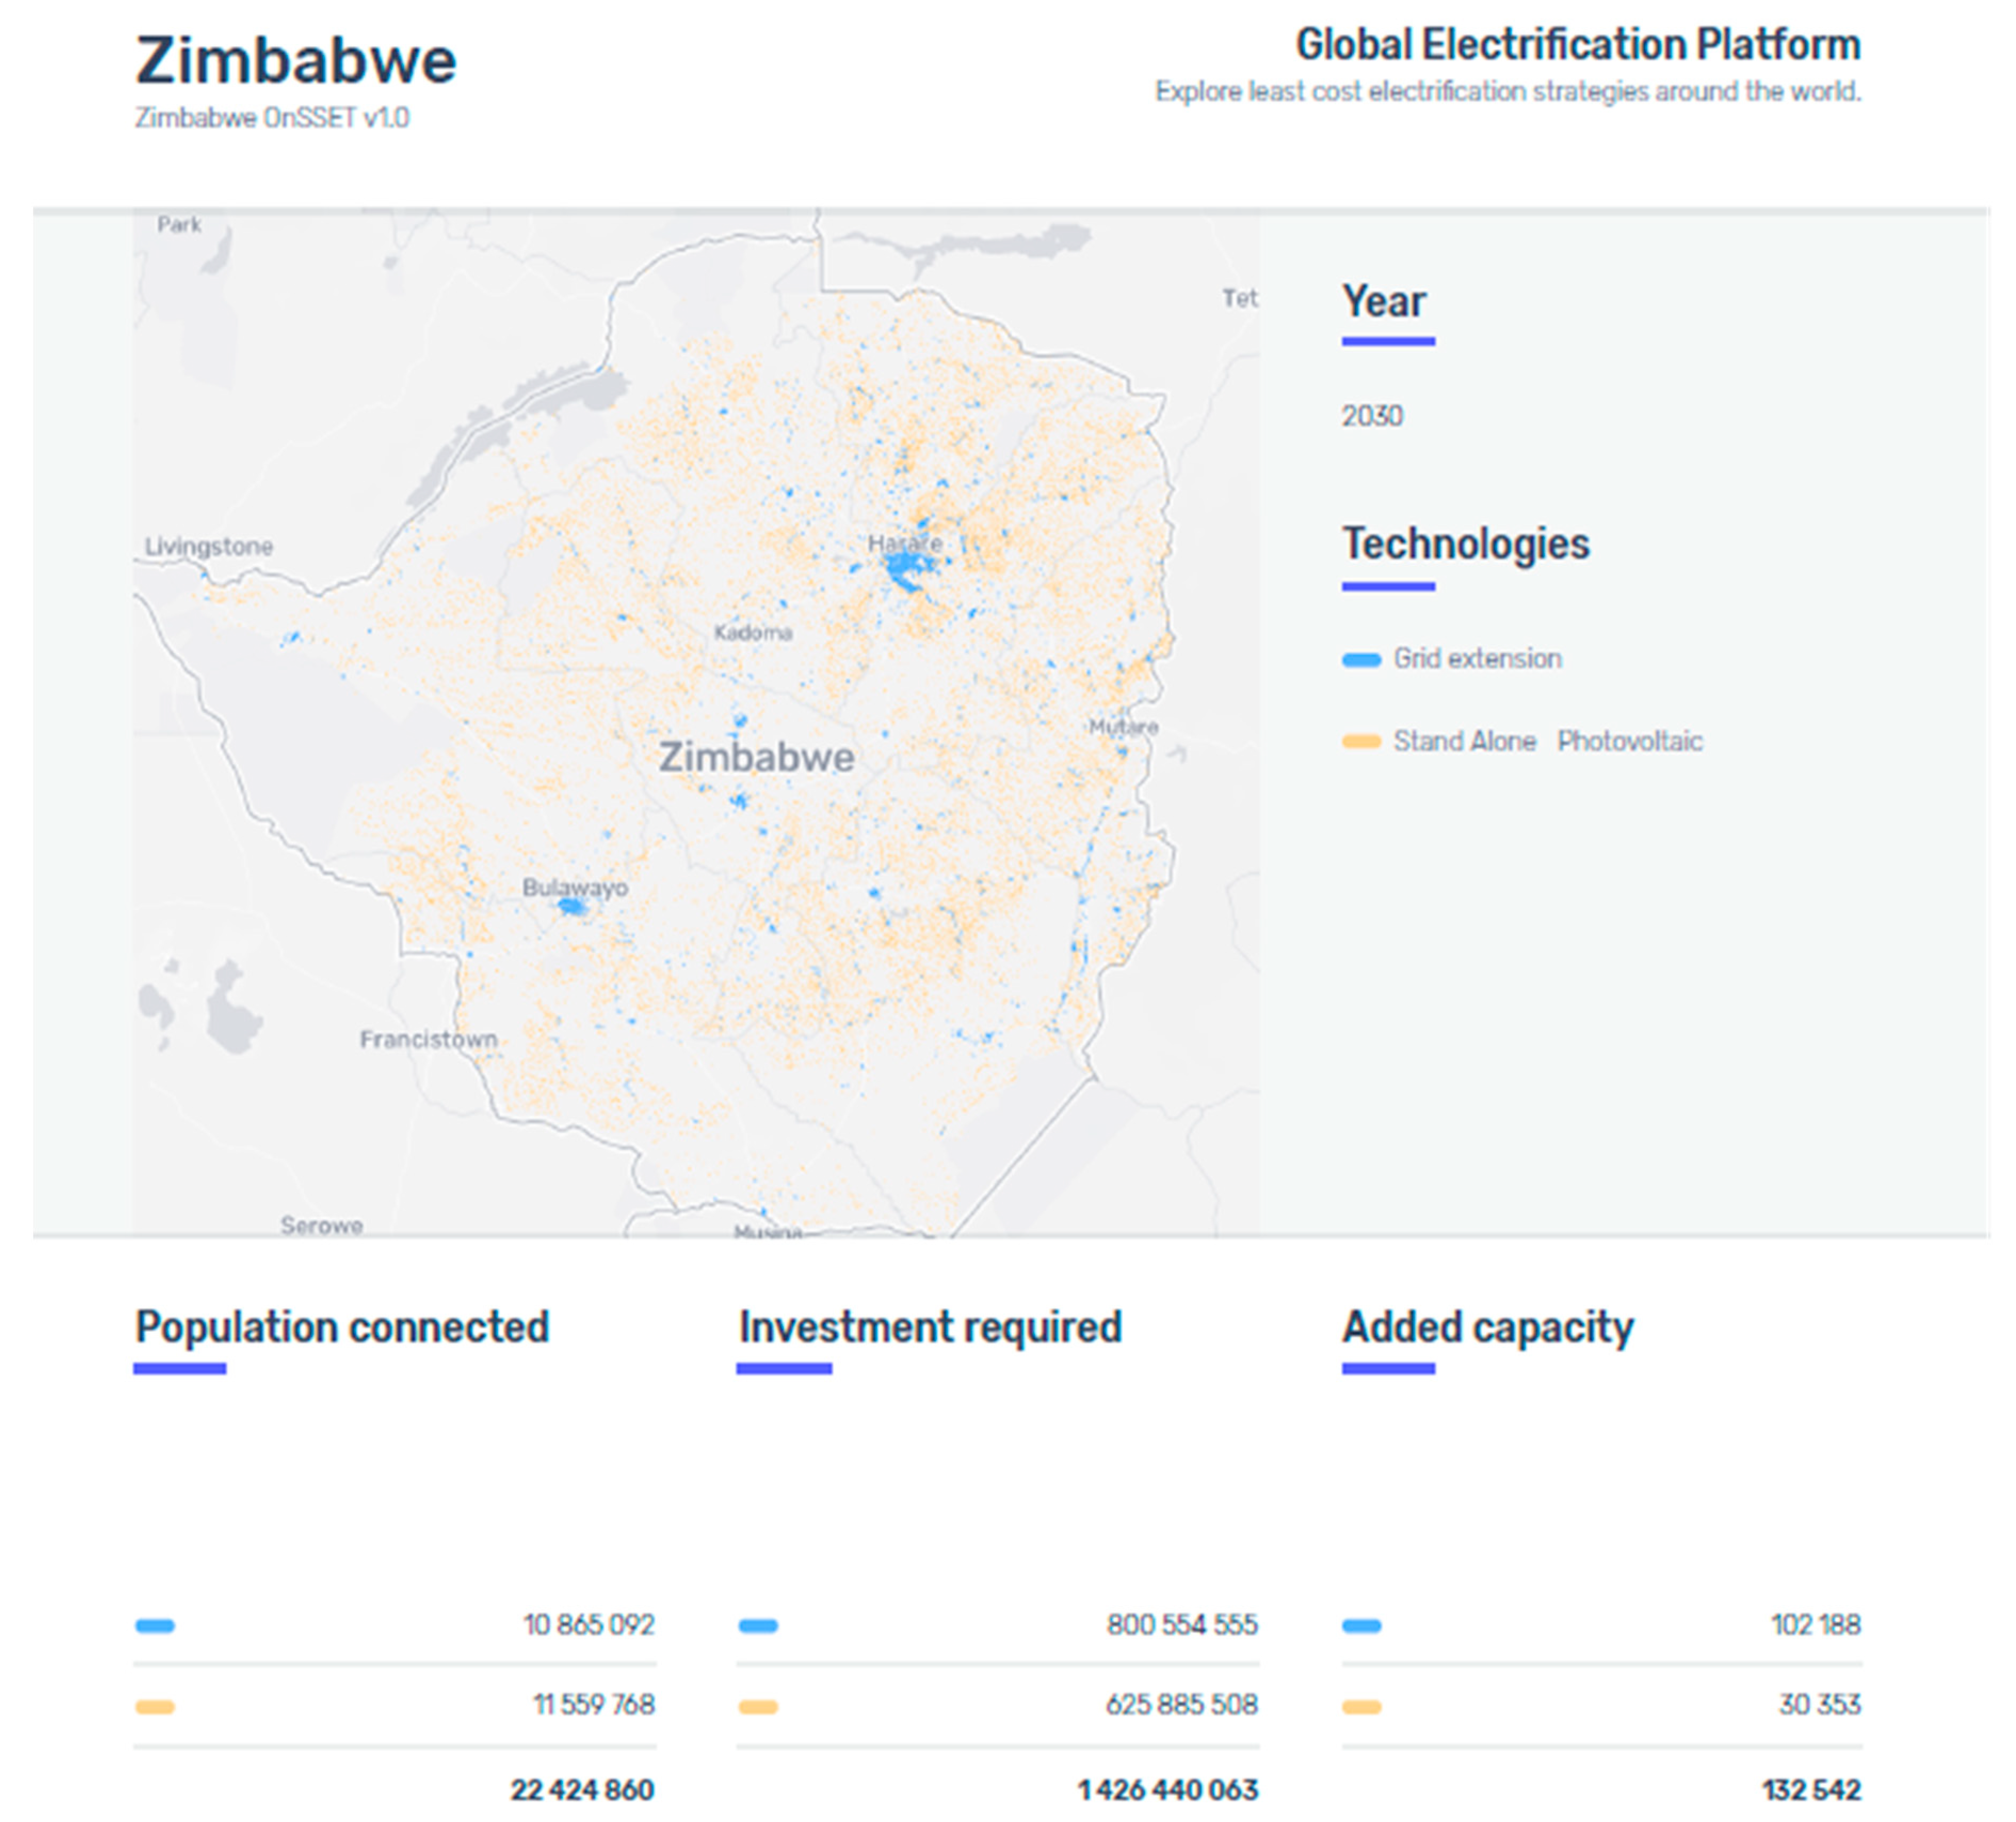Click the Kadoma map label
2016x1822 pixels.
click(x=753, y=633)
